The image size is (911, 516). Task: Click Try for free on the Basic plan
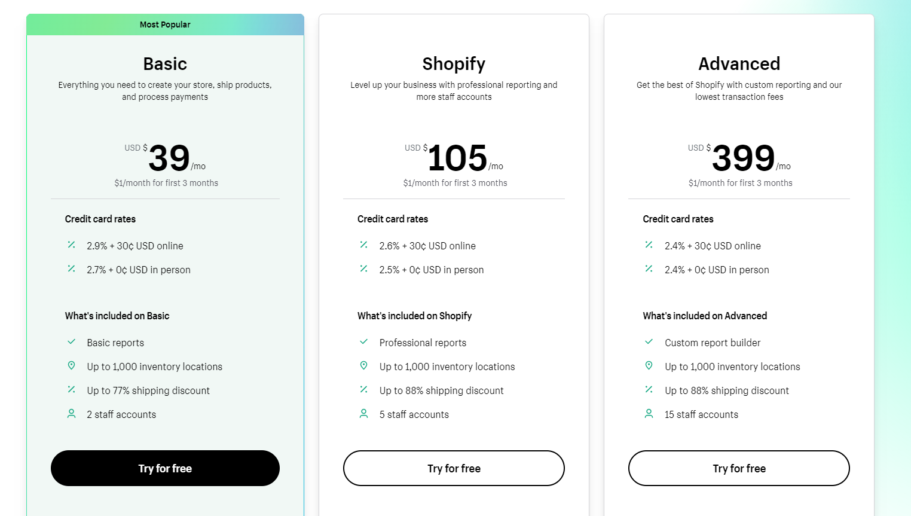pos(165,468)
